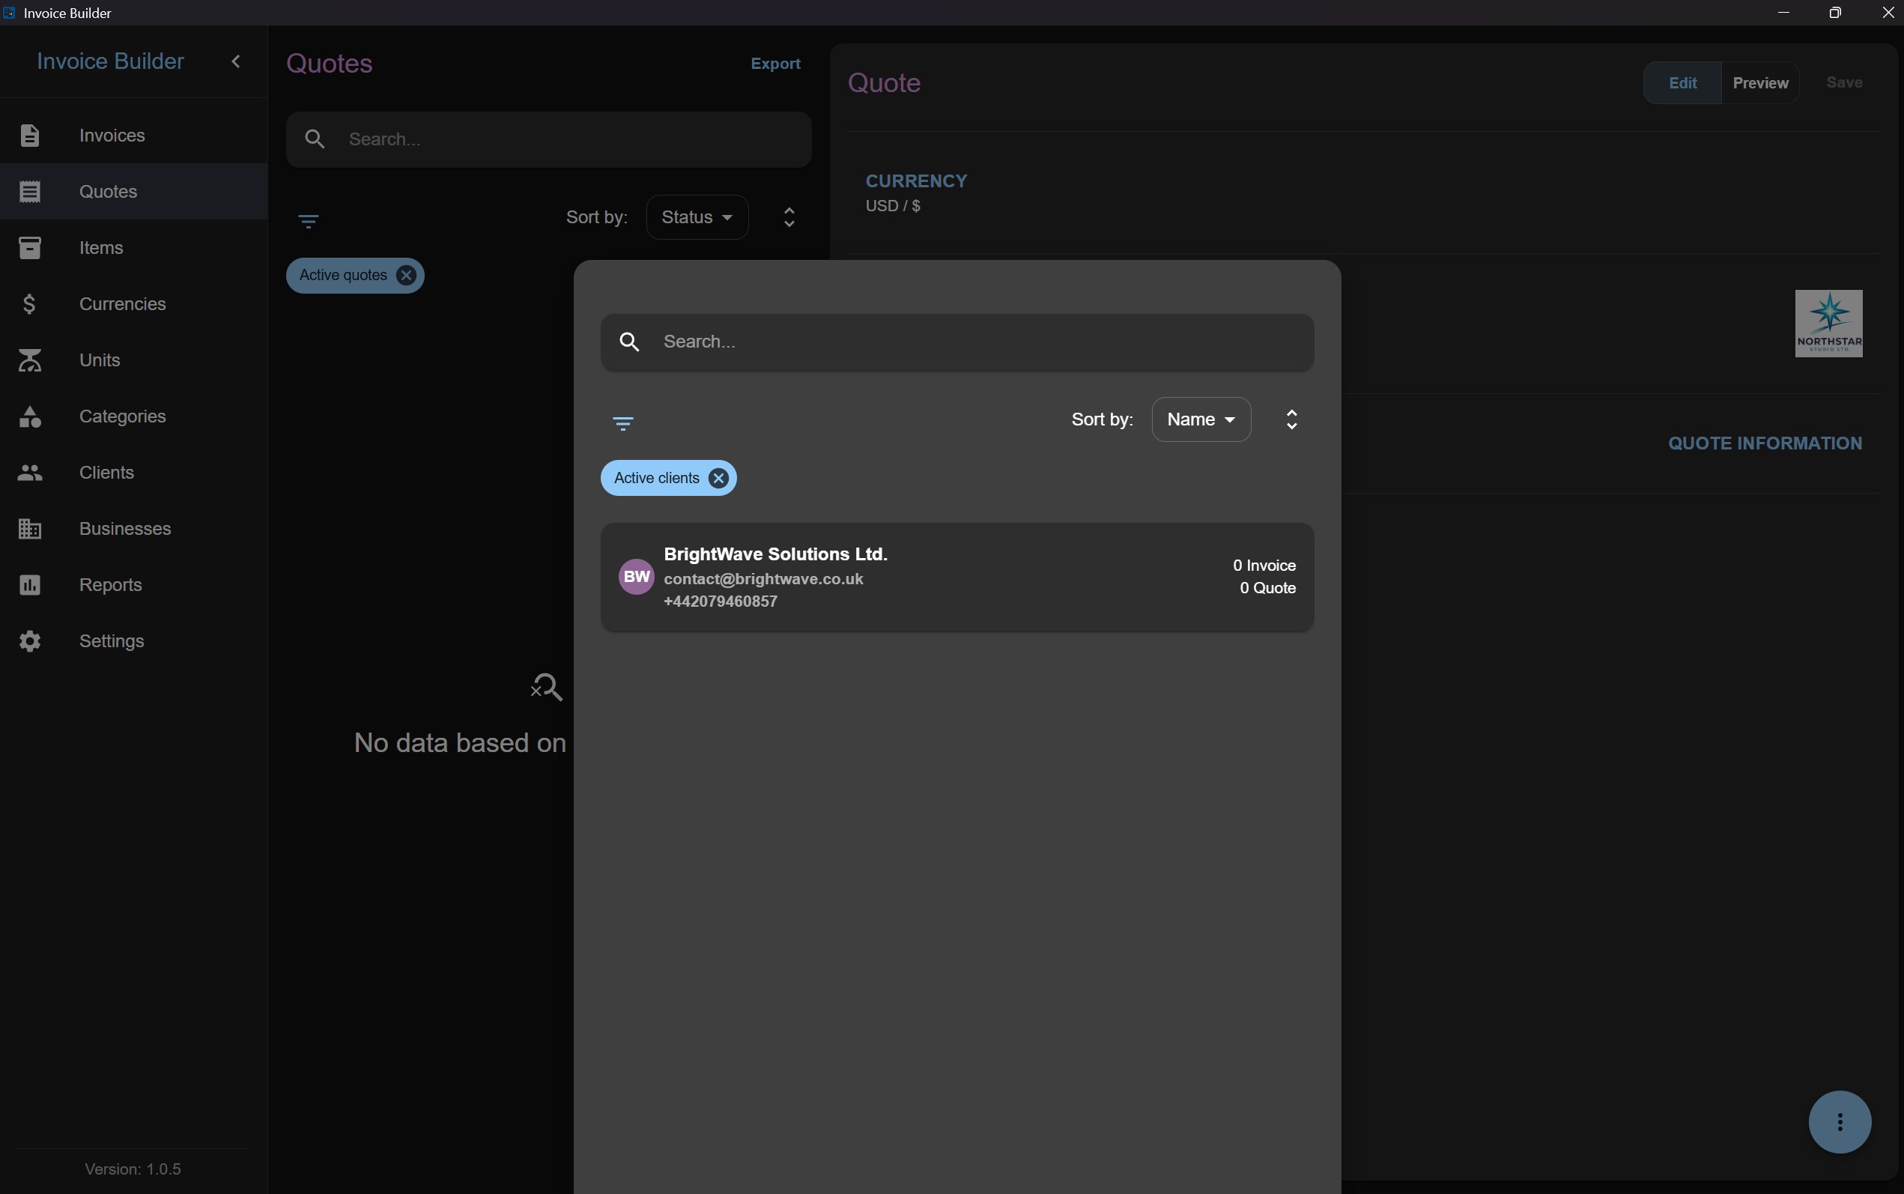Select the Quotes sidebar icon

pyautogui.click(x=30, y=192)
